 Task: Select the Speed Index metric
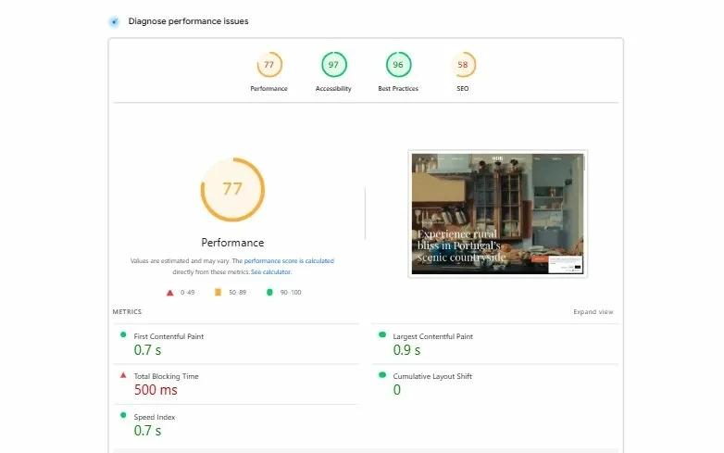(x=236, y=425)
